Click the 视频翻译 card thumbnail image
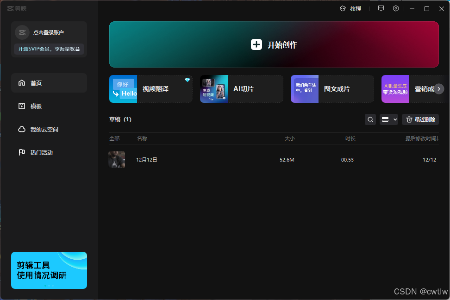 123,89
